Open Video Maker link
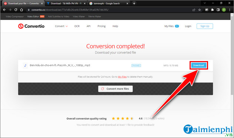 pos(79,16)
